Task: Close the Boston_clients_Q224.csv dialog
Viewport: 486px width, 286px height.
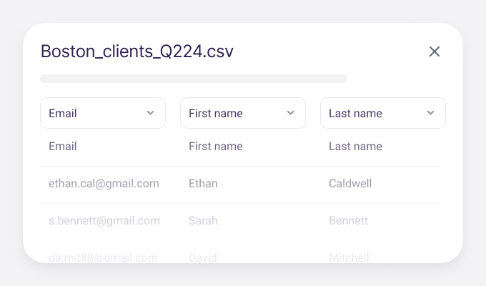Action: [435, 51]
